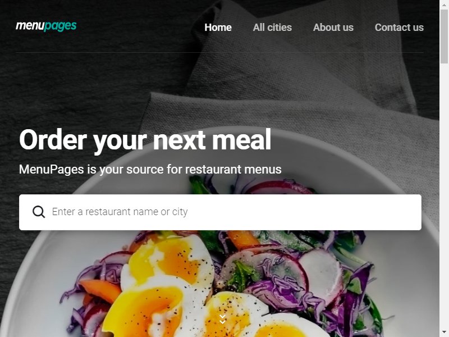
Task: Click the orange carrot piece at left of bowl
Action: click(x=100, y=290)
